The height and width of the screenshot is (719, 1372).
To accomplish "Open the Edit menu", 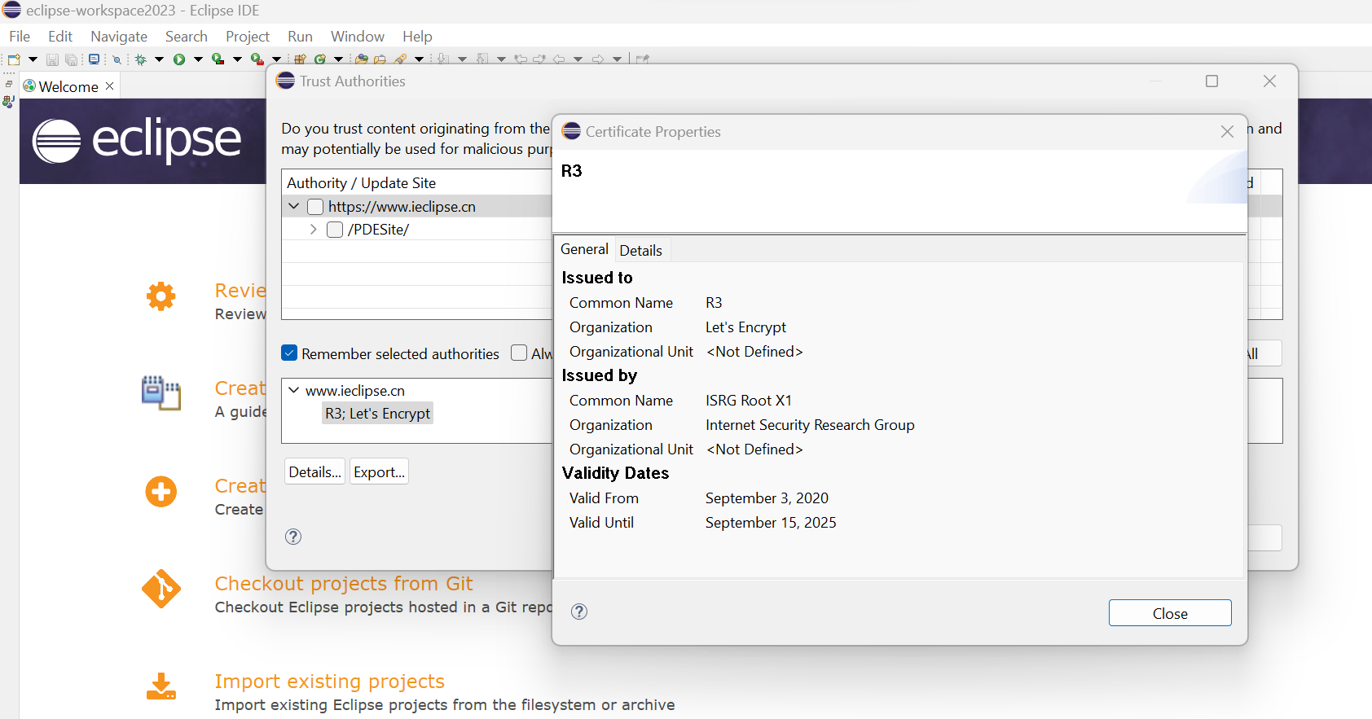I will pyautogui.click(x=60, y=37).
